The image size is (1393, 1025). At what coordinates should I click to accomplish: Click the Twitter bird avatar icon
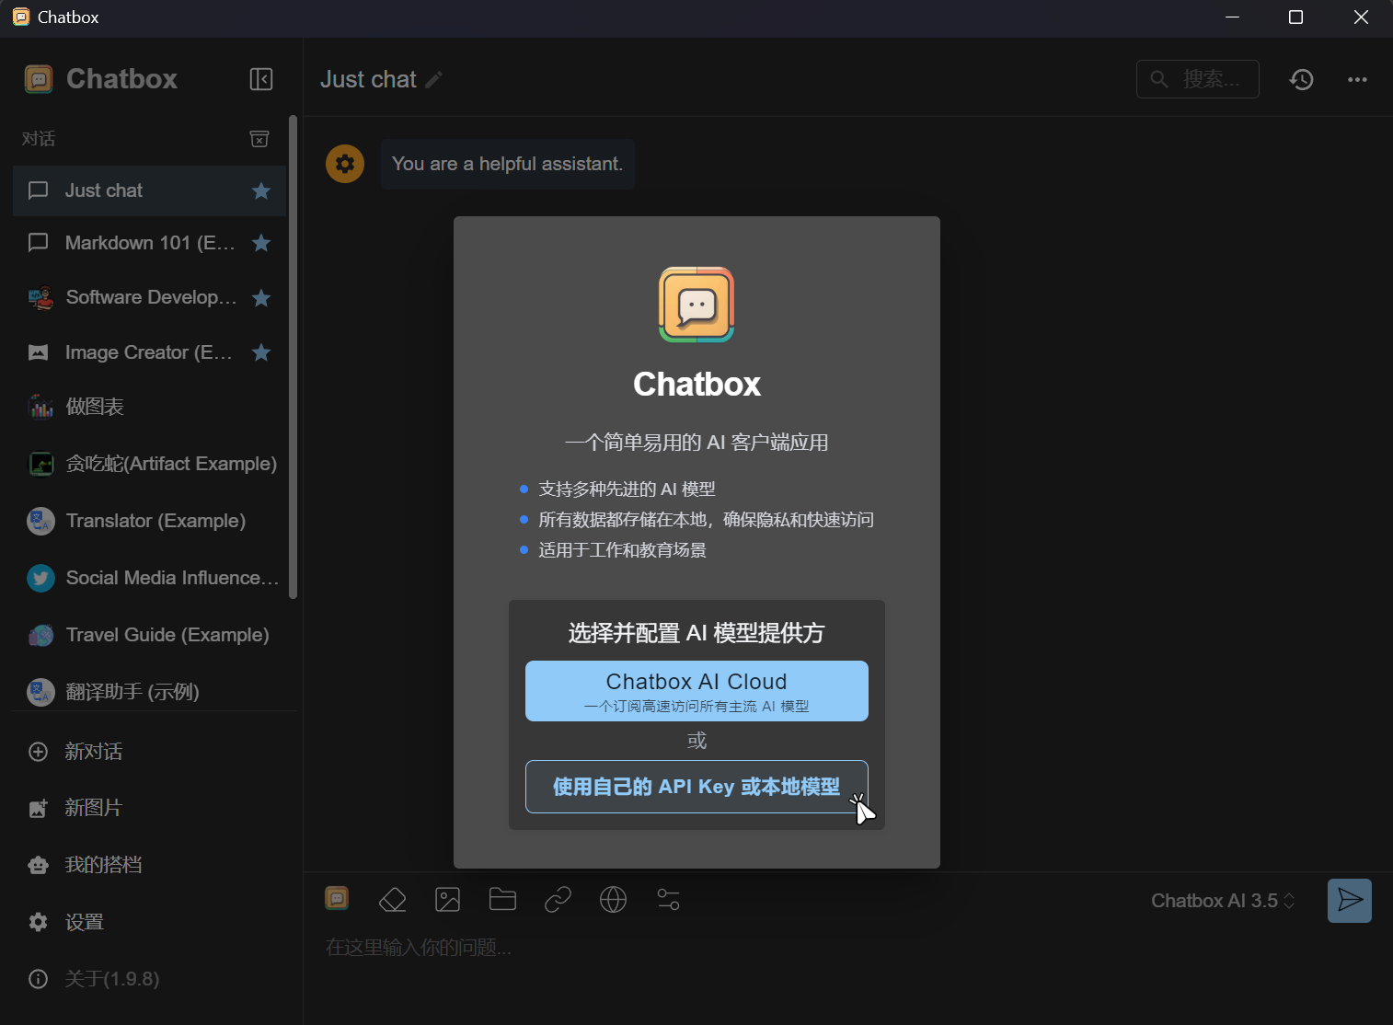(x=40, y=578)
